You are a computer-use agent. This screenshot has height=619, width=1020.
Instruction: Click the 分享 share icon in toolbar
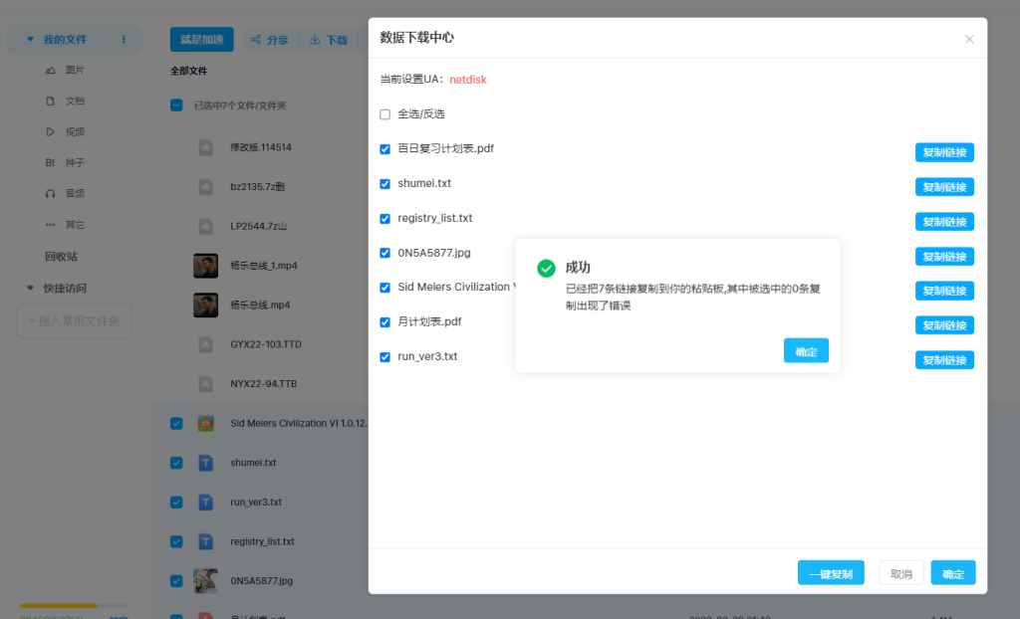256,41
